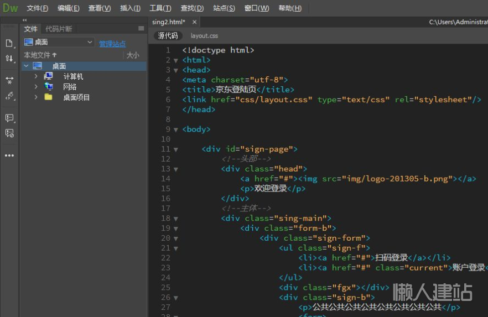The height and width of the screenshot is (317, 488).
Task: Click the yellow folder icon for 桌面项目
Action: click(x=48, y=97)
